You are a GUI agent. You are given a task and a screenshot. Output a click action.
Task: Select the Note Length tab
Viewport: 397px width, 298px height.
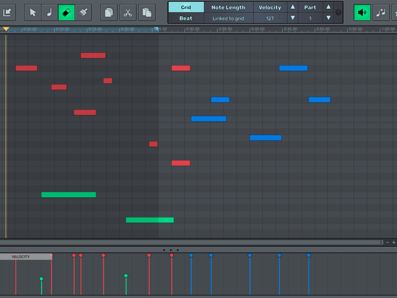228,7
